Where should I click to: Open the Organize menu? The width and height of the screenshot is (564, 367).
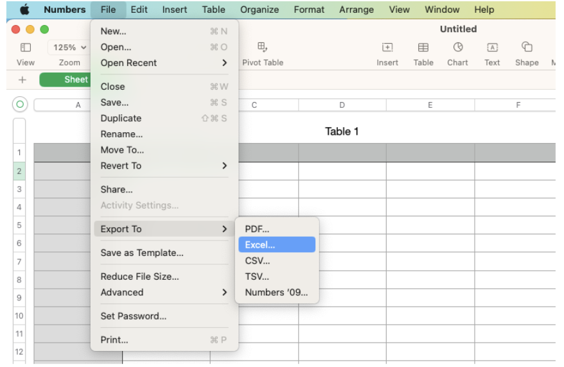260,10
